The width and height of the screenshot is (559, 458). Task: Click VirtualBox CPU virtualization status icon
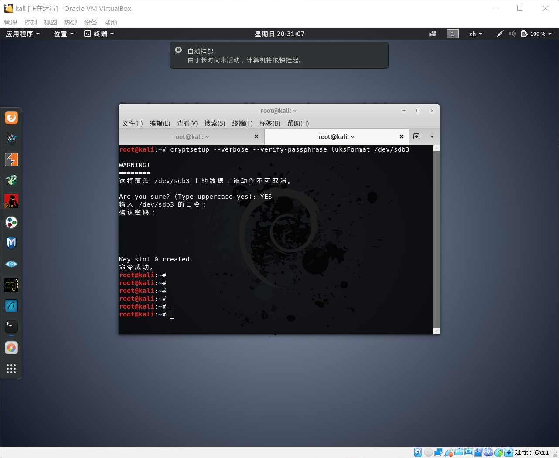click(x=489, y=452)
